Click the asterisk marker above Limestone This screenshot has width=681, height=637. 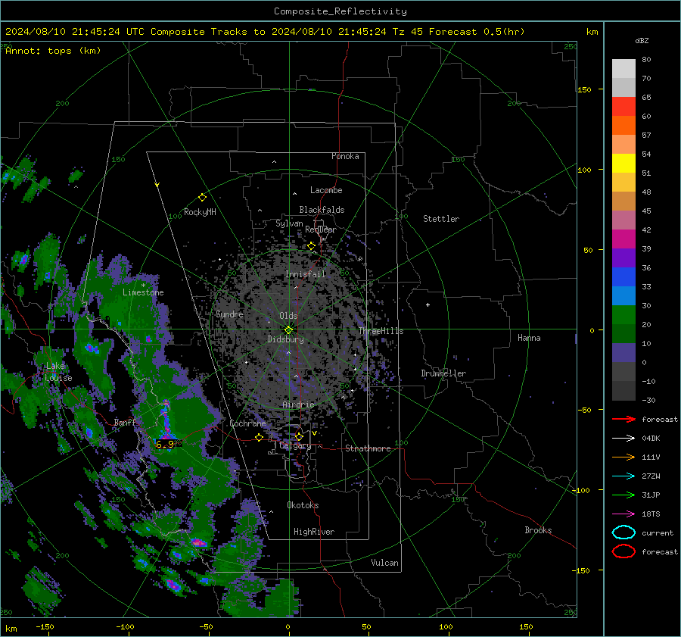point(143,286)
